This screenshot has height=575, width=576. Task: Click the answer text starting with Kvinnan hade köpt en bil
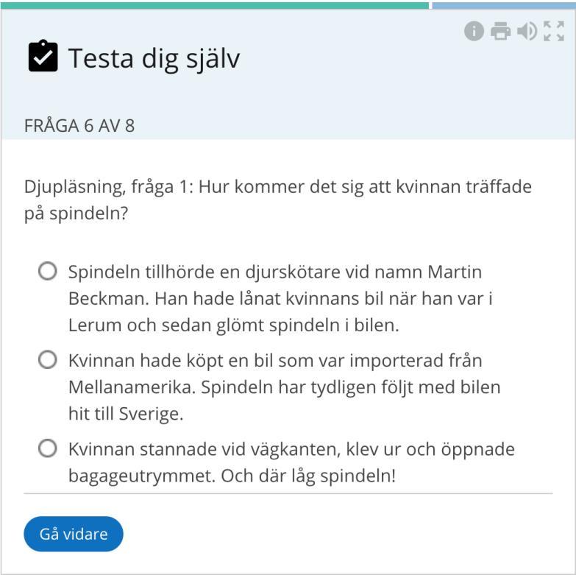click(x=285, y=387)
